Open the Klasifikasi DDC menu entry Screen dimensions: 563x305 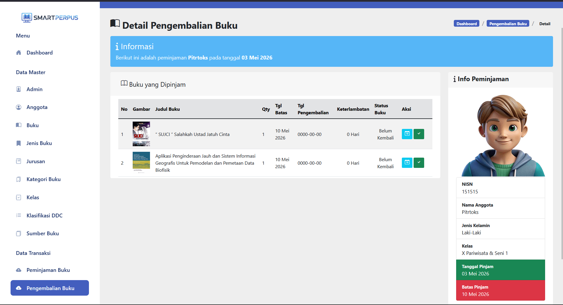50,215
